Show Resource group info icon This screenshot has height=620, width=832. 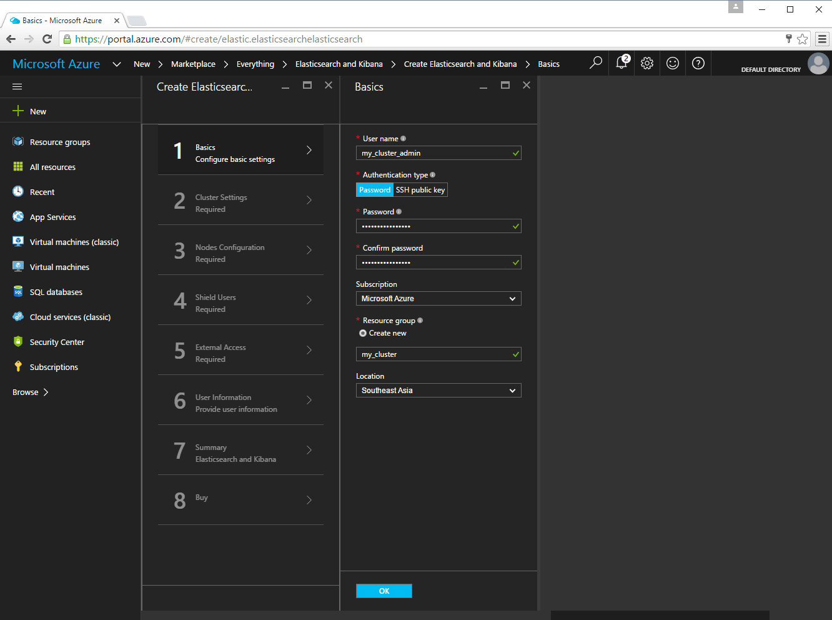point(420,321)
